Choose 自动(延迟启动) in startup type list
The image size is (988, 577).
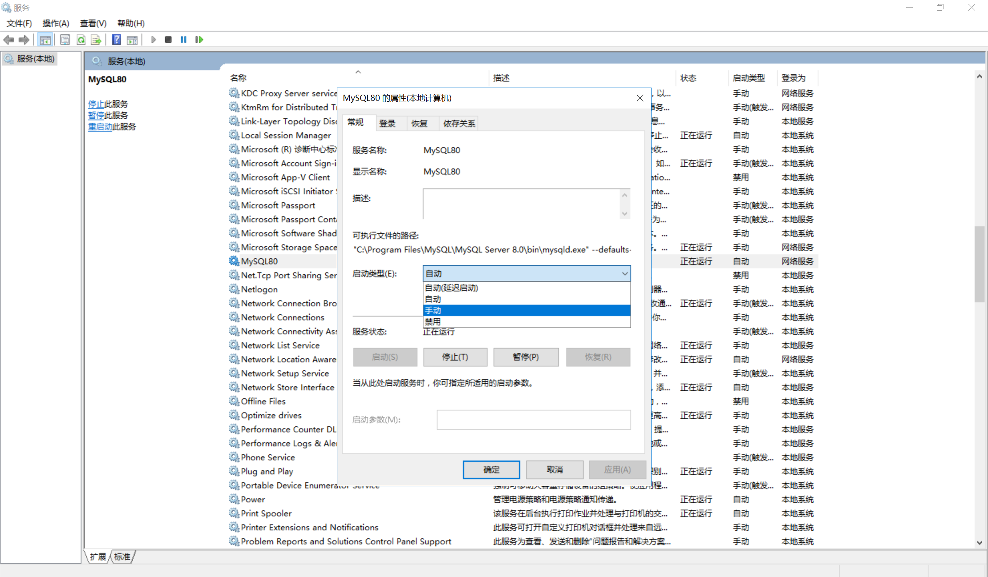[526, 288]
